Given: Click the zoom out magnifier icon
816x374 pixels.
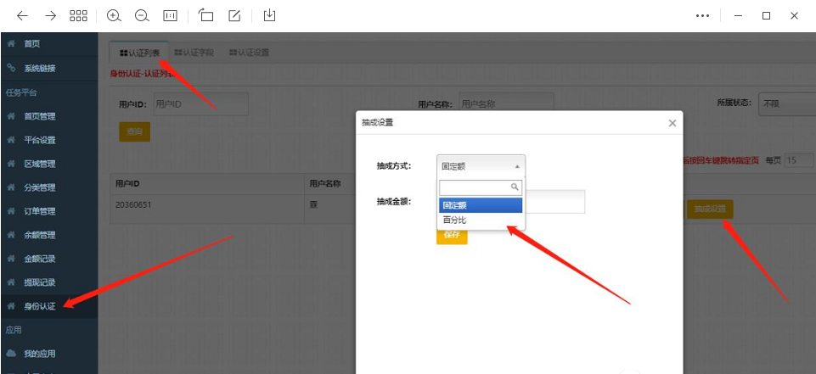Looking at the screenshot, I should [x=142, y=15].
